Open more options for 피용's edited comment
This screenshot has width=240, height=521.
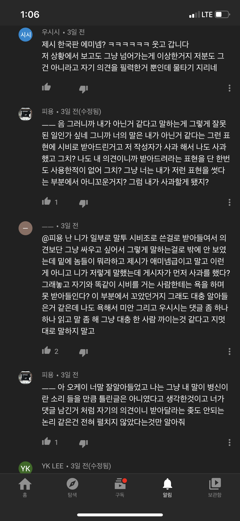coord(230,202)
